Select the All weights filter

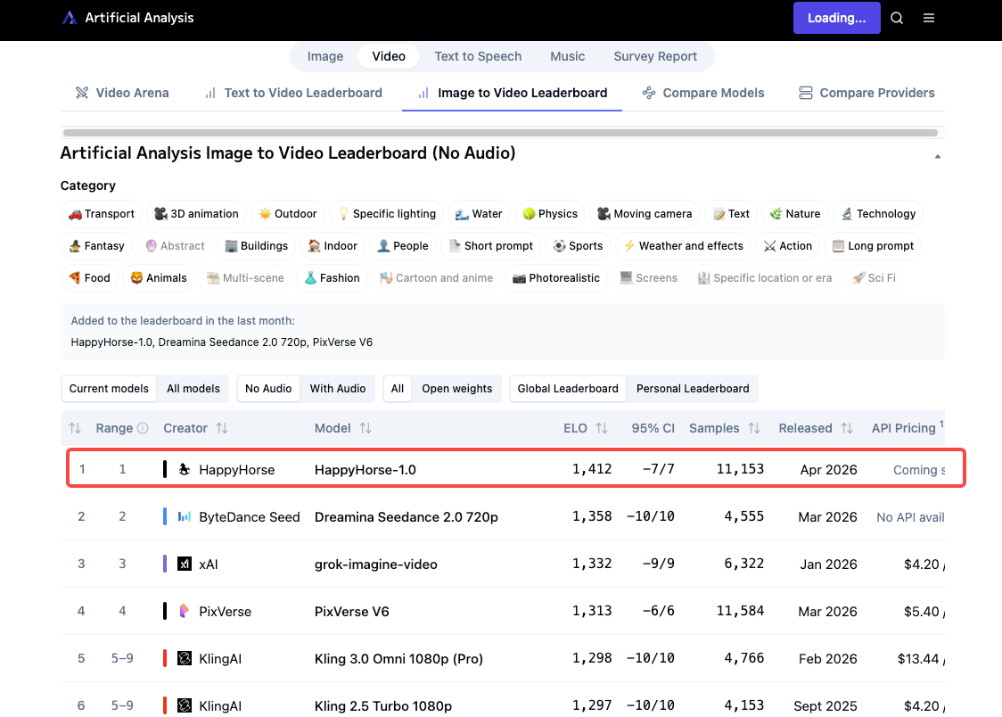398,389
